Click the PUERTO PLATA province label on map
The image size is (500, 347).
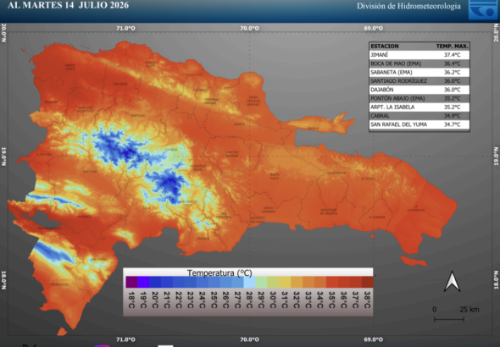coord(151,64)
